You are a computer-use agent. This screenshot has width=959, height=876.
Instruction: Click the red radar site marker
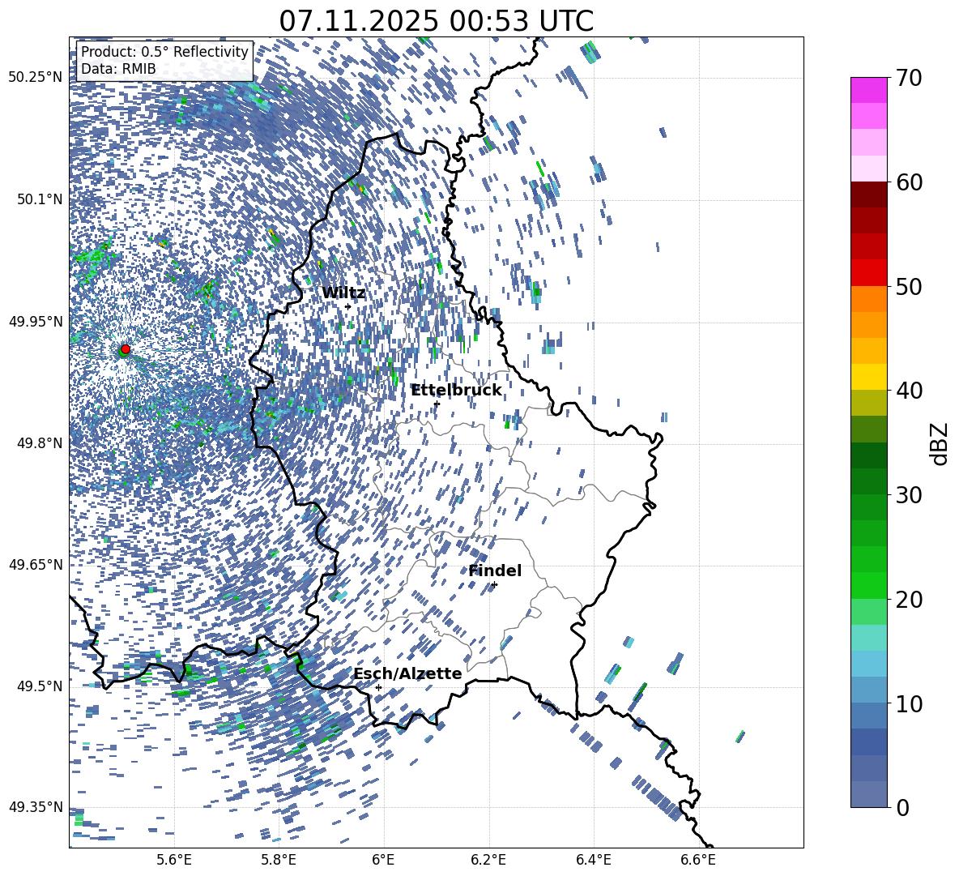click(126, 349)
